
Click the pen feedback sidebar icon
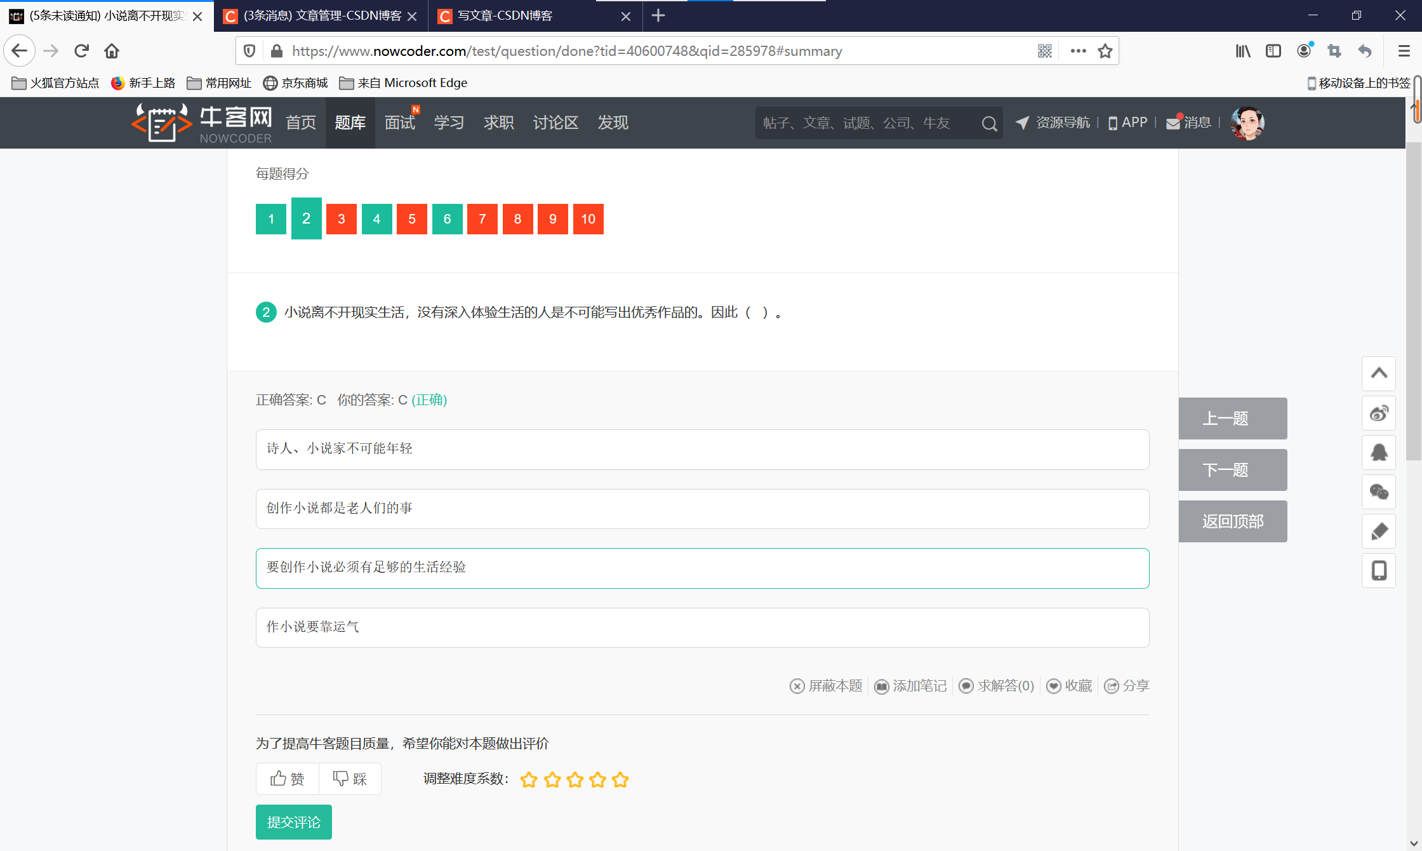click(1379, 532)
